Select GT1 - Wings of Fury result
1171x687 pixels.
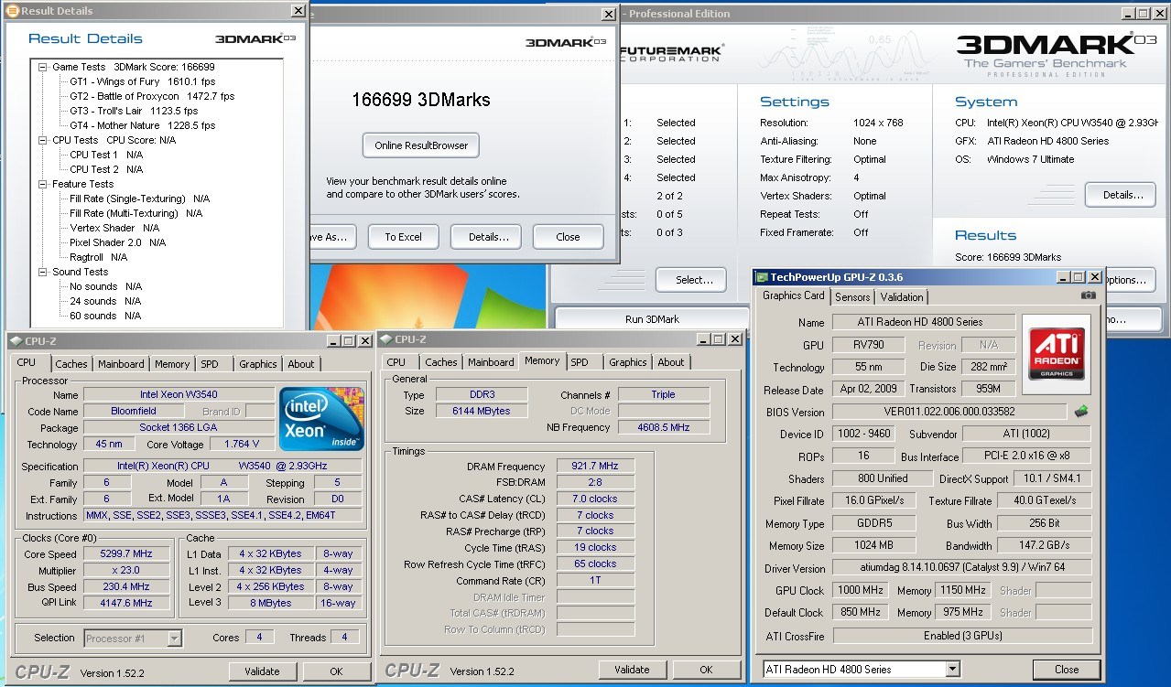coord(143,81)
